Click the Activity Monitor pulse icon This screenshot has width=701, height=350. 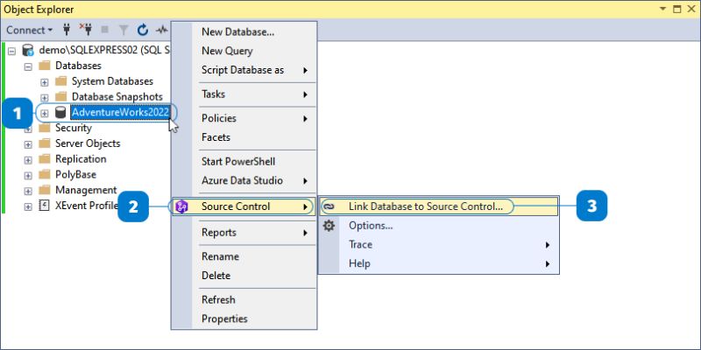tap(161, 30)
